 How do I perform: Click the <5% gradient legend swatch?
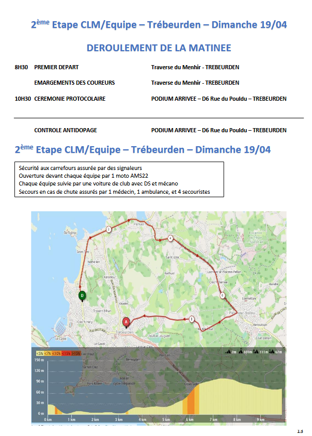pyautogui.click(x=39, y=353)
